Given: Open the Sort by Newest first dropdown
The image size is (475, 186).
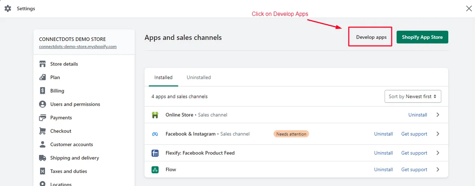Looking at the screenshot, I should (413, 97).
